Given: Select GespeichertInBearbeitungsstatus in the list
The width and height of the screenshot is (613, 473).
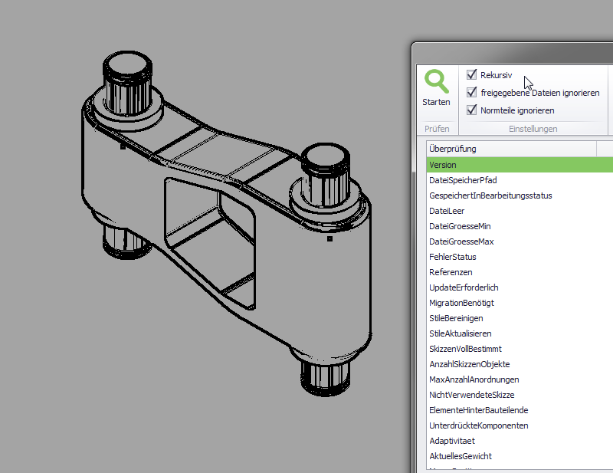Looking at the screenshot, I should (x=520, y=195).
